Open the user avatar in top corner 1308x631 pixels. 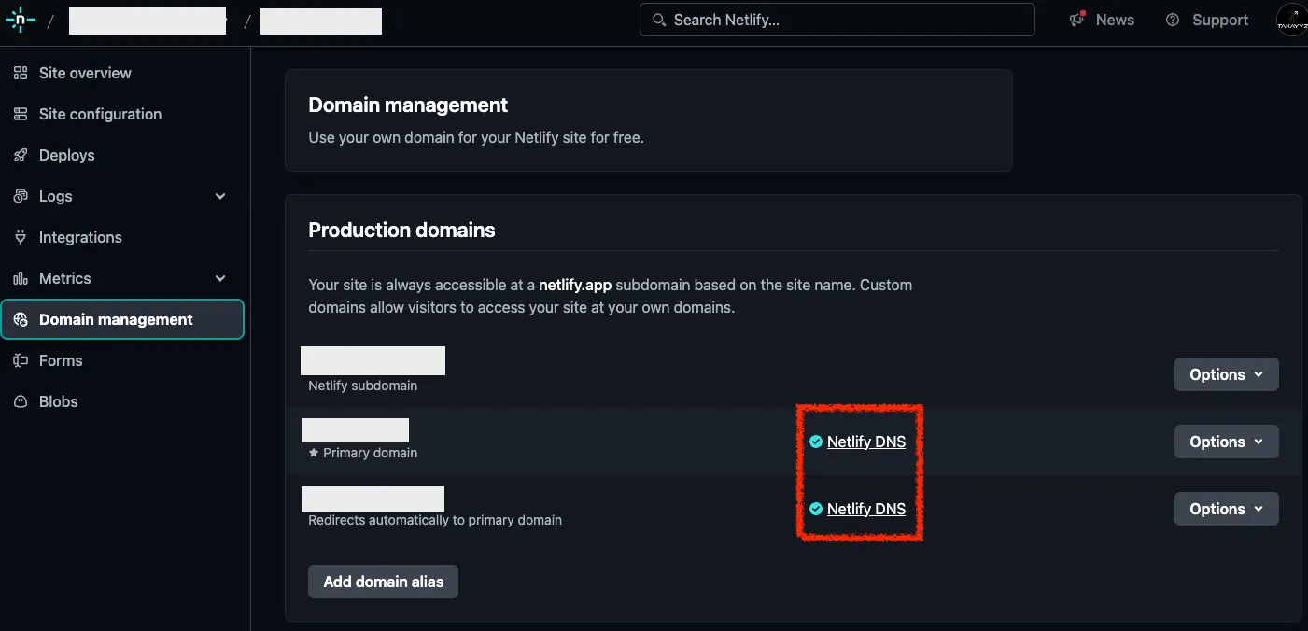1292,21
